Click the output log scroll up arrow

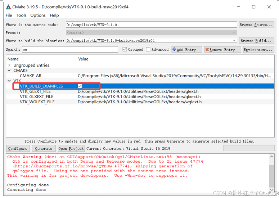coord(271,157)
